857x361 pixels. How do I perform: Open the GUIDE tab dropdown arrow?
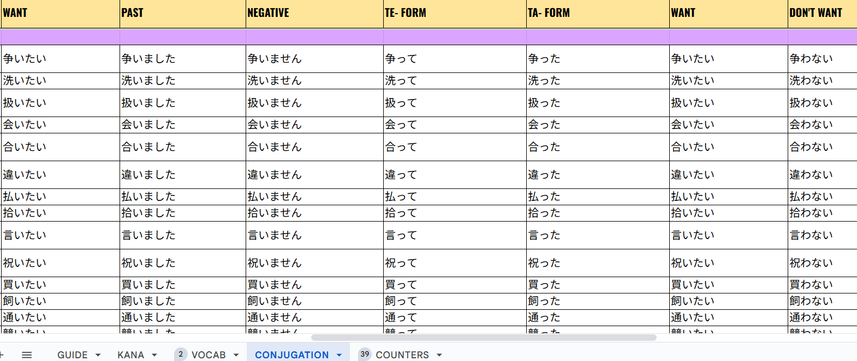pyautogui.click(x=98, y=355)
